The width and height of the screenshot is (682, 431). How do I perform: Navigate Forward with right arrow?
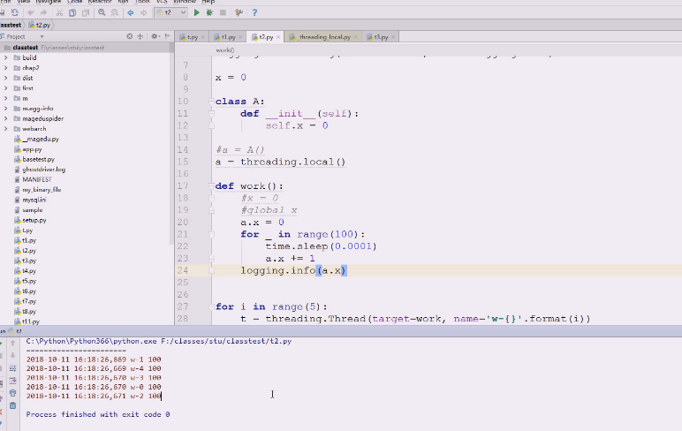tap(143, 12)
